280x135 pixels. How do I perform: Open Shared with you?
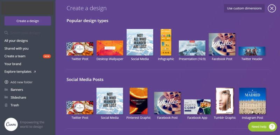[x=16, y=48]
